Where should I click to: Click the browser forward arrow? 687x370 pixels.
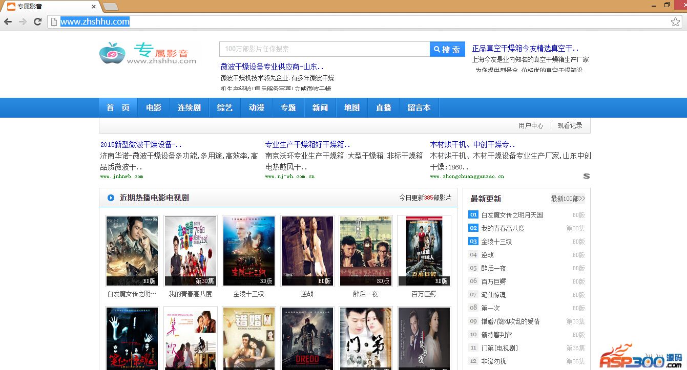coord(23,21)
